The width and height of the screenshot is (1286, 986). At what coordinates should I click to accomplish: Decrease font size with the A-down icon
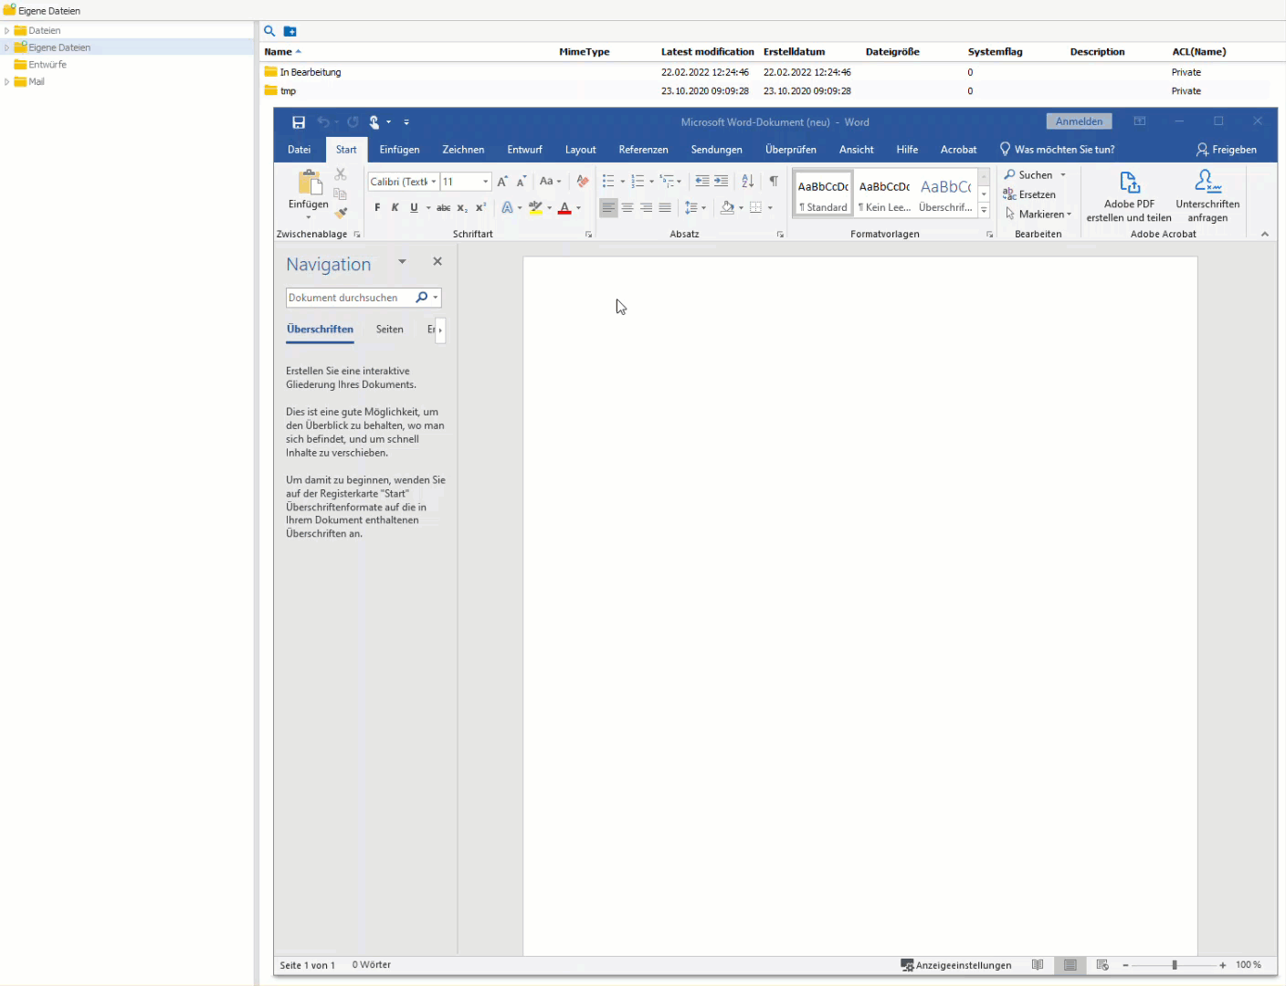click(x=522, y=182)
